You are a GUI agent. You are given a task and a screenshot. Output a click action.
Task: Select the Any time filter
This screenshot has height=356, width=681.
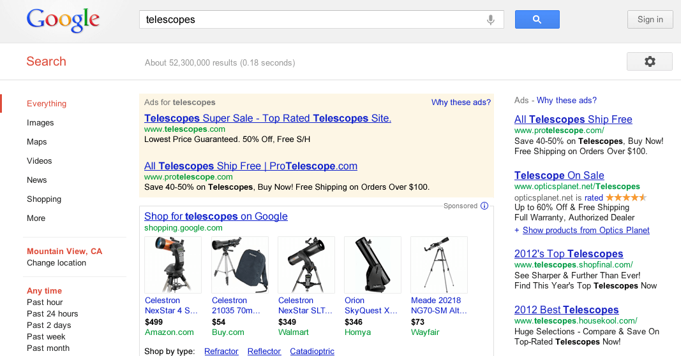coord(44,291)
